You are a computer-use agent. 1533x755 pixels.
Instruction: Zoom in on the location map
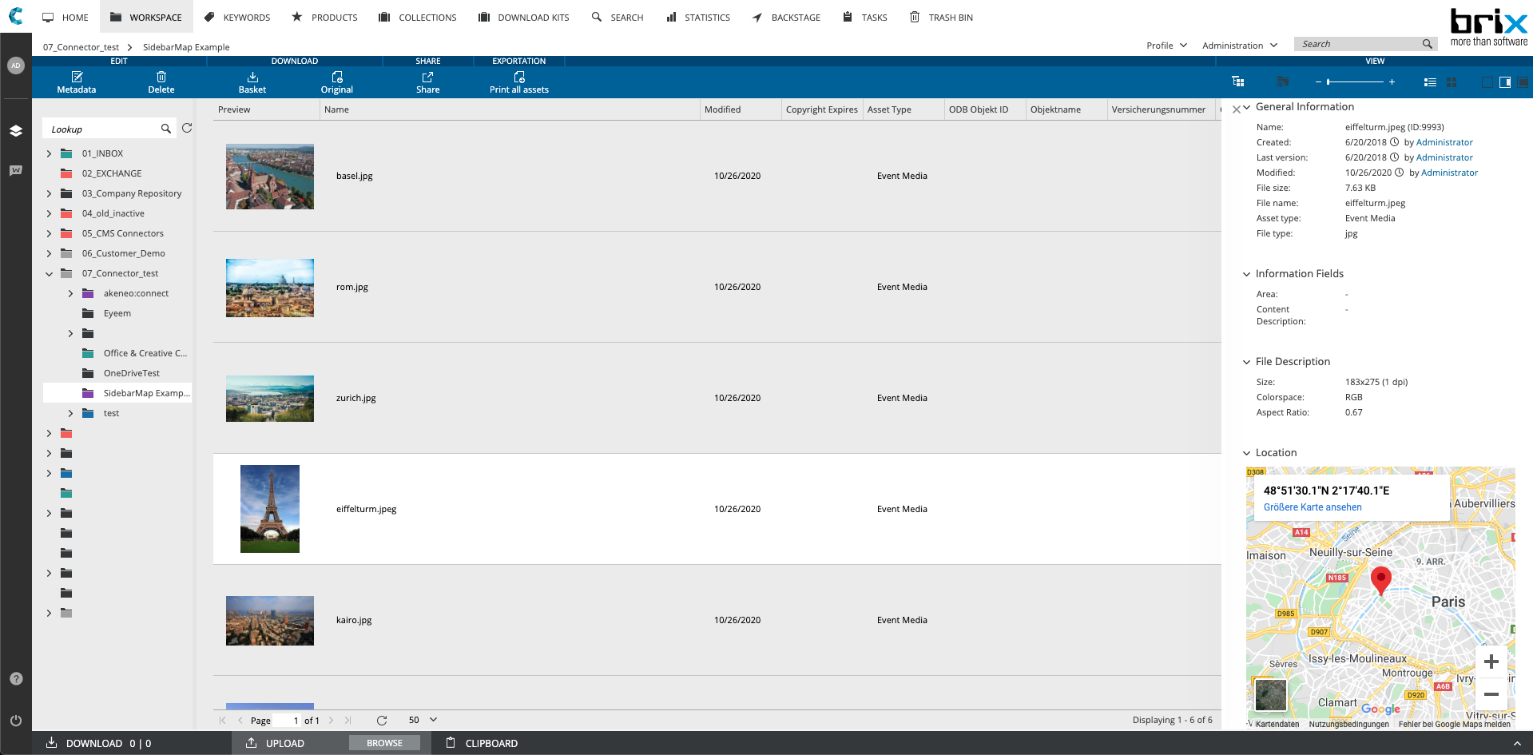click(x=1491, y=662)
